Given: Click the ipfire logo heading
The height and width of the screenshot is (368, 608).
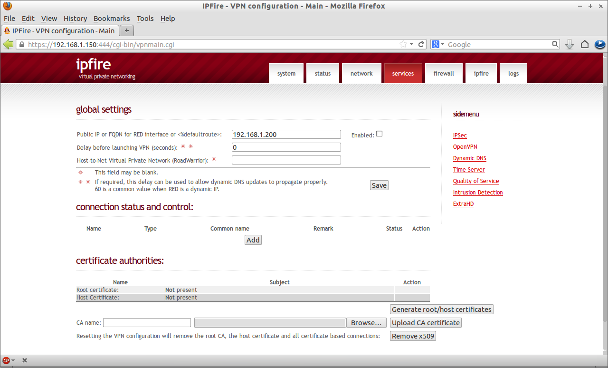Looking at the screenshot, I should coord(94,64).
